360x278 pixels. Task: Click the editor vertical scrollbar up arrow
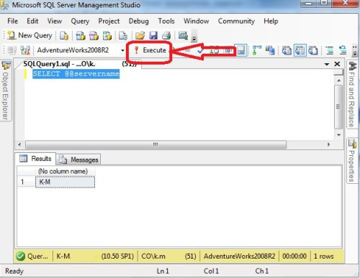click(338, 80)
